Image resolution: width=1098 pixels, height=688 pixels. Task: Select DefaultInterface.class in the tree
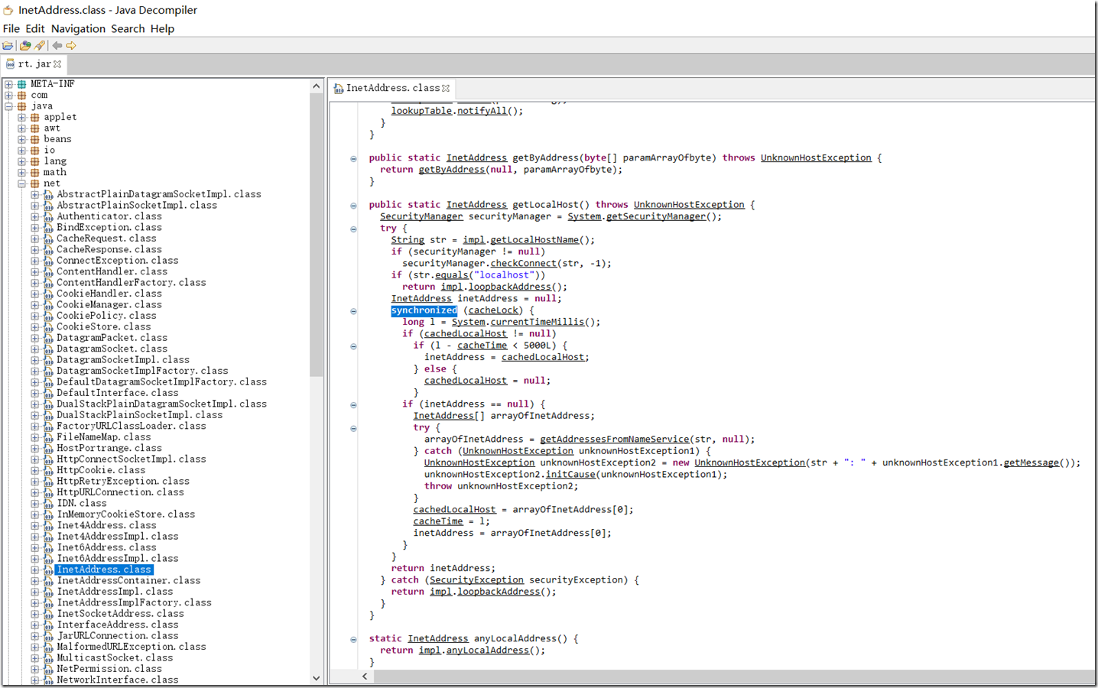[118, 394]
